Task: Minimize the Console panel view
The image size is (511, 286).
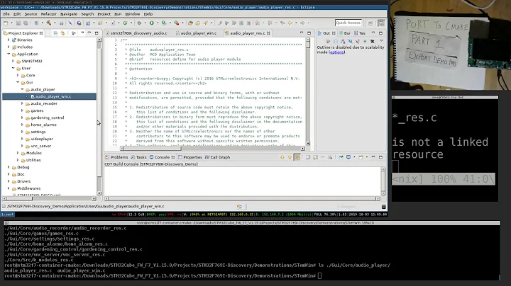Action: point(373,157)
